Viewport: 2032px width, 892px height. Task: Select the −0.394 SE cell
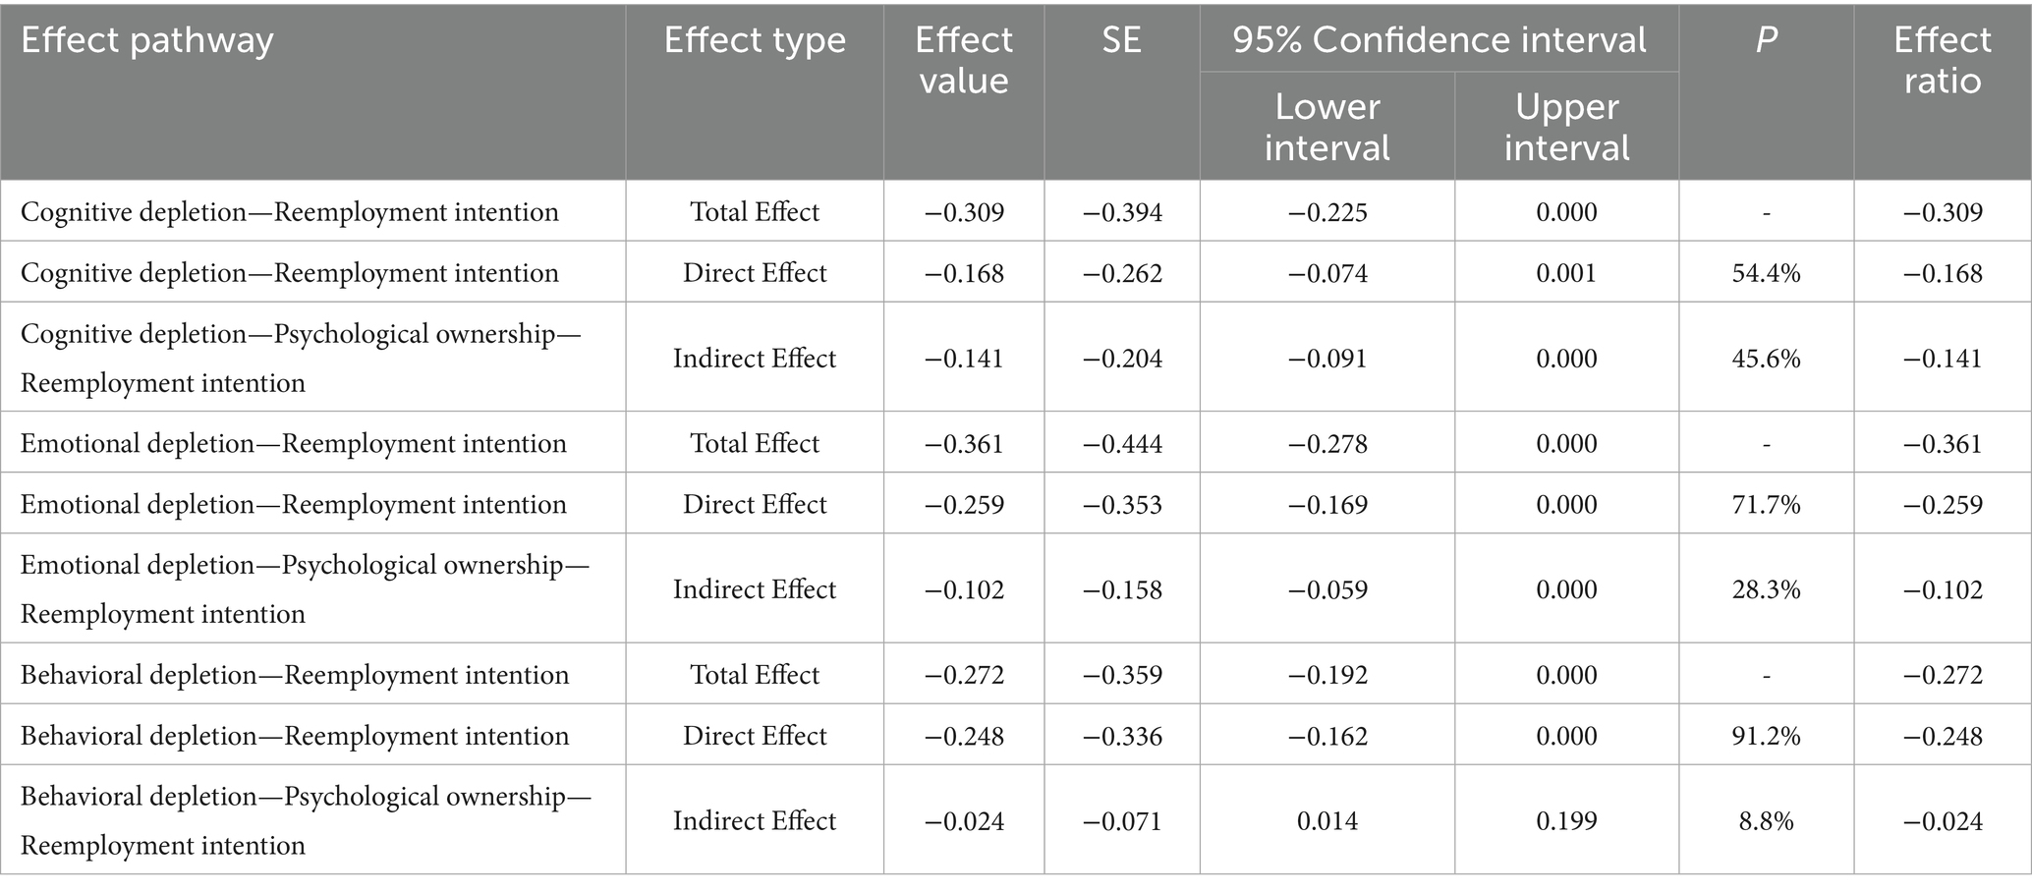coord(1122,212)
